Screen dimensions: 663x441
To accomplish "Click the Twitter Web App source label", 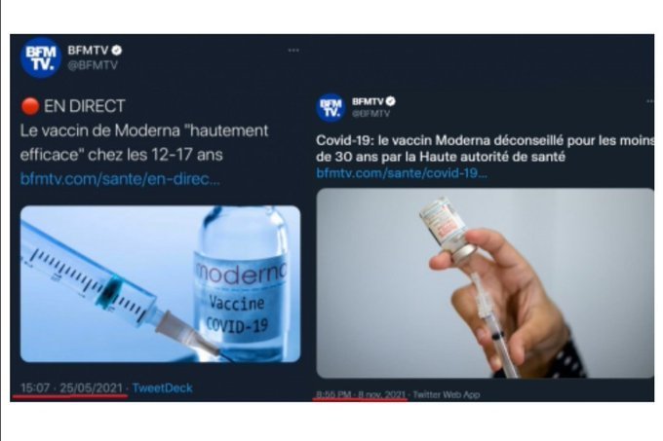I will pos(447,394).
